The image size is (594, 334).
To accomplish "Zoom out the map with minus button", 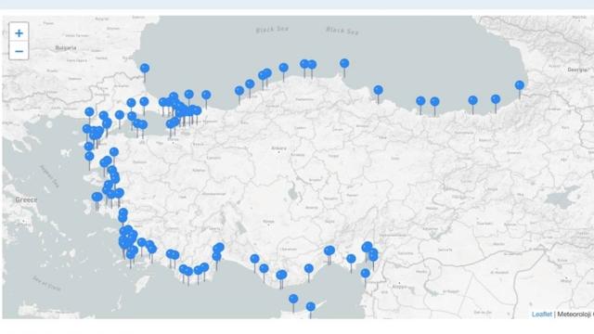I will pos(19,51).
